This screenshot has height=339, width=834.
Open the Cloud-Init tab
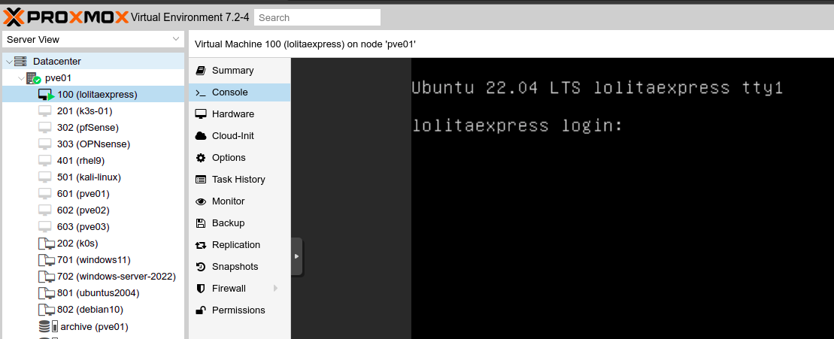pyautogui.click(x=239, y=135)
